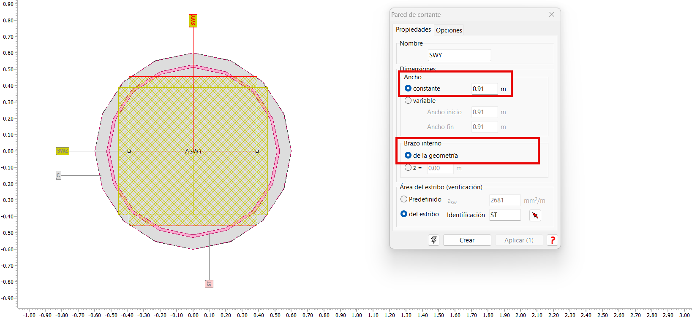This screenshot has height=320, width=692.
Task: Close the Pared de cortante dialog
Action: click(x=551, y=14)
